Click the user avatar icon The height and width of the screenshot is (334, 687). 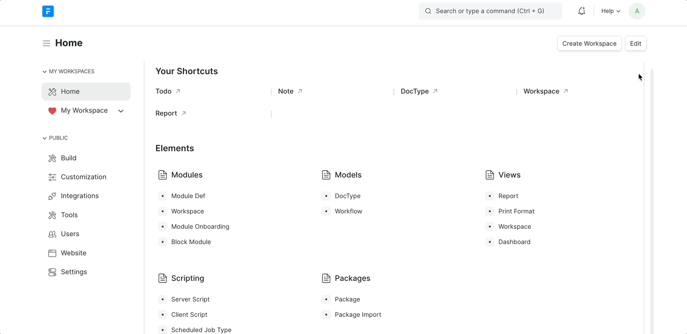click(637, 11)
